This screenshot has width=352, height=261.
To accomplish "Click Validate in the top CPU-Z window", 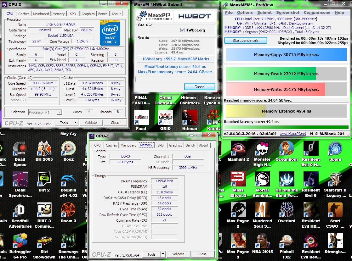I will tap(91, 123).
